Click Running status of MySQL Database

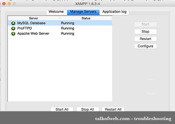click(x=67, y=23)
